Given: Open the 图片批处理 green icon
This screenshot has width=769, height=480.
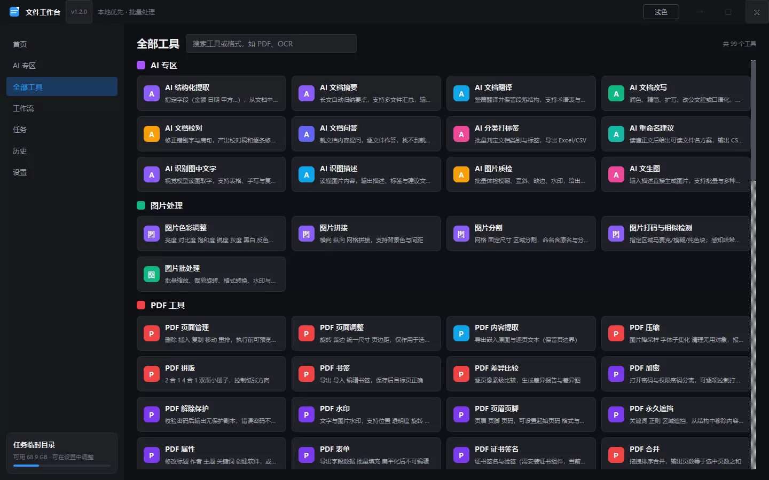Looking at the screenshot, I should coord(152,275).
